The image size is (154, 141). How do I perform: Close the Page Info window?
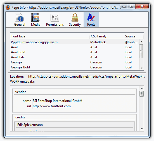(x=142, y=6)
